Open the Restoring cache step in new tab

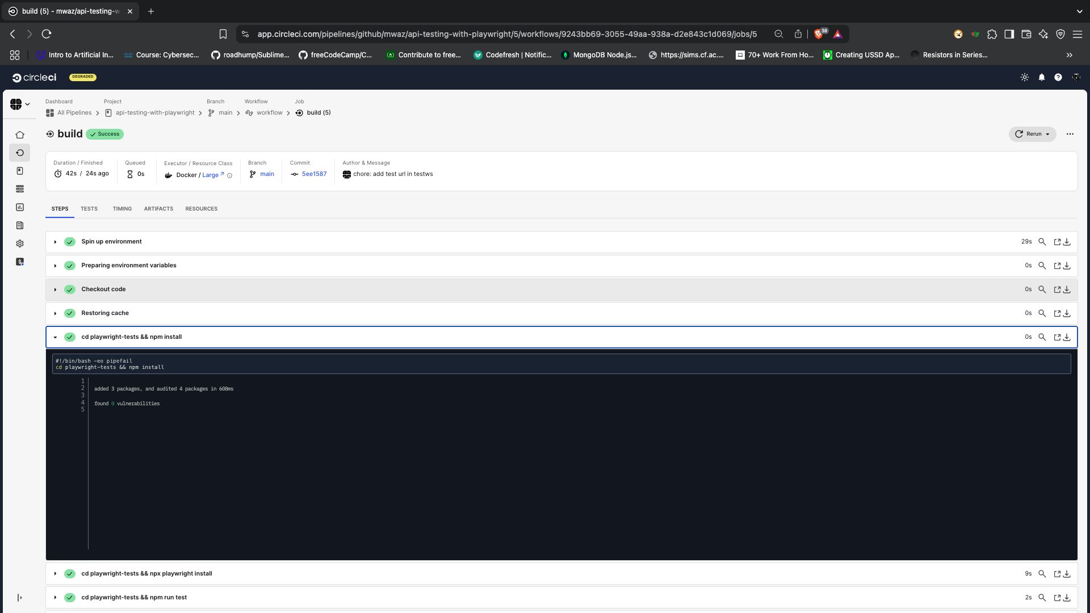[1057, 313]
